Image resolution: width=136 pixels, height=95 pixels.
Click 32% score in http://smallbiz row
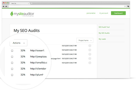point(23,63)
